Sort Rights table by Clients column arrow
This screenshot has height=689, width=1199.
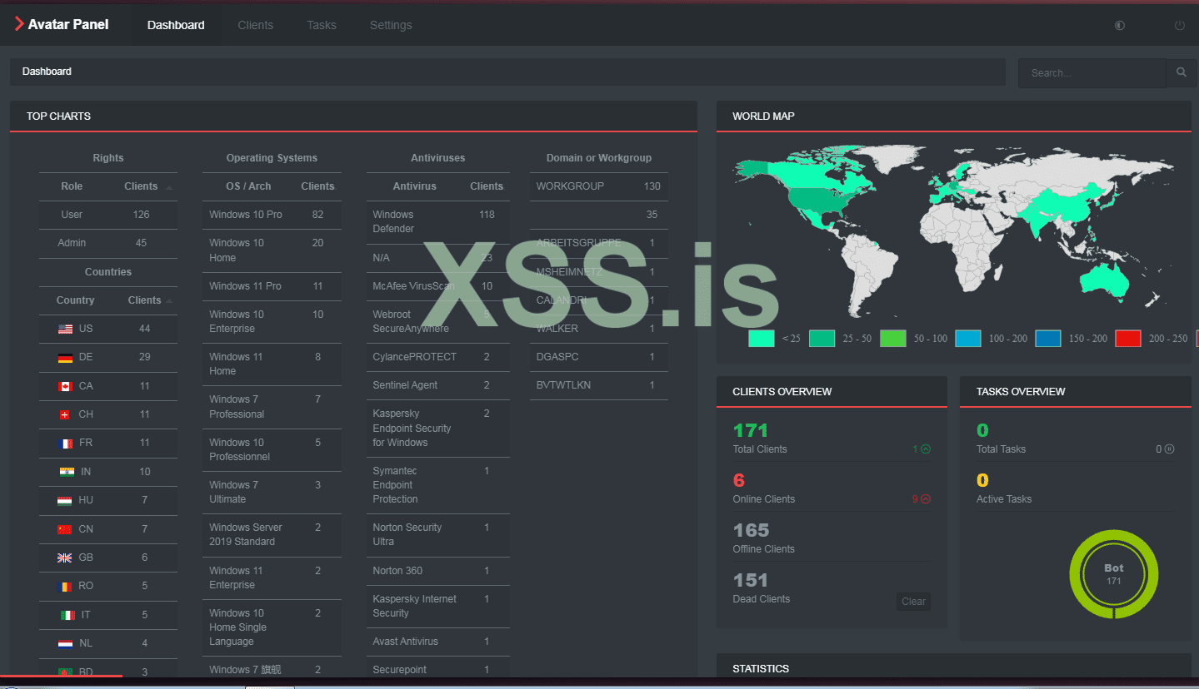tap(169, 187)
